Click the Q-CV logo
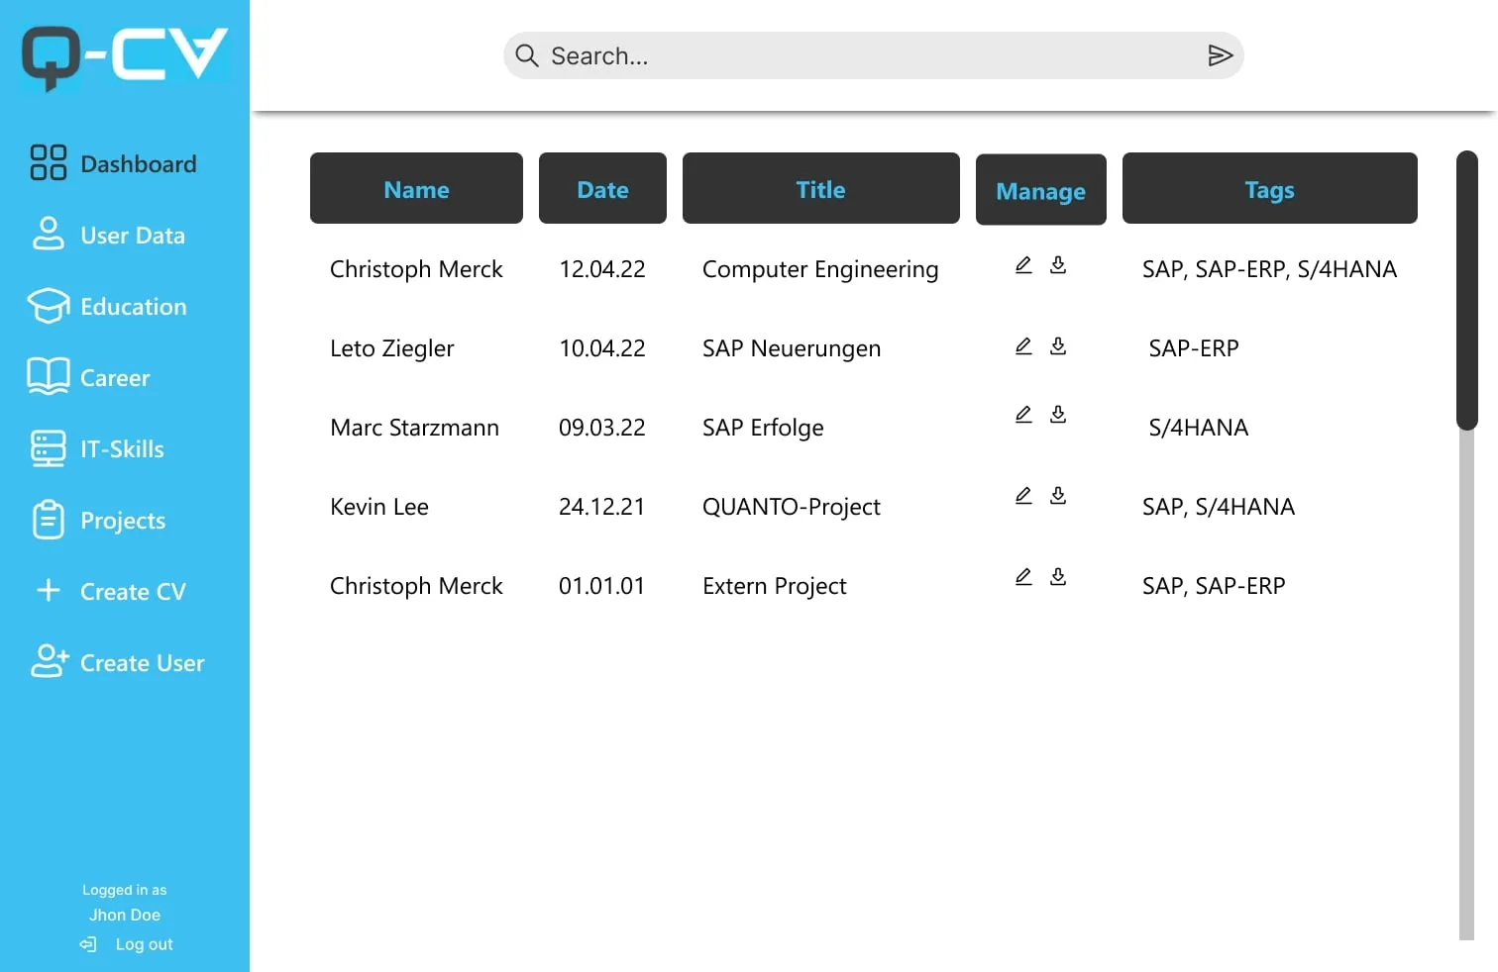1498x972 pixels. [x=125, y=56]
